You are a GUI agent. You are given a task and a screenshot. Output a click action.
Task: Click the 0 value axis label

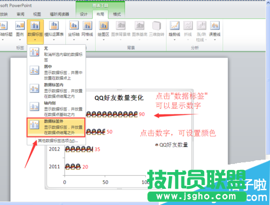click(x=65, y=182)
